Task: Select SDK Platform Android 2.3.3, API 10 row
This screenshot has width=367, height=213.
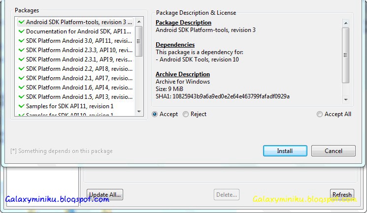Action: click(x=75, y=50)
